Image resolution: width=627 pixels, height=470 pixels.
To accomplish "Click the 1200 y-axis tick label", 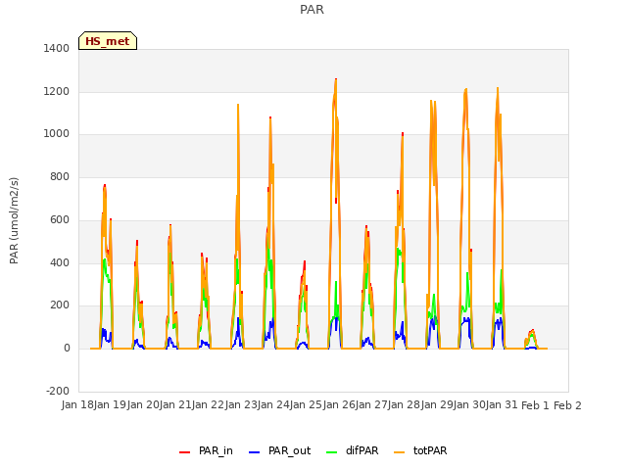I will 57,91.
